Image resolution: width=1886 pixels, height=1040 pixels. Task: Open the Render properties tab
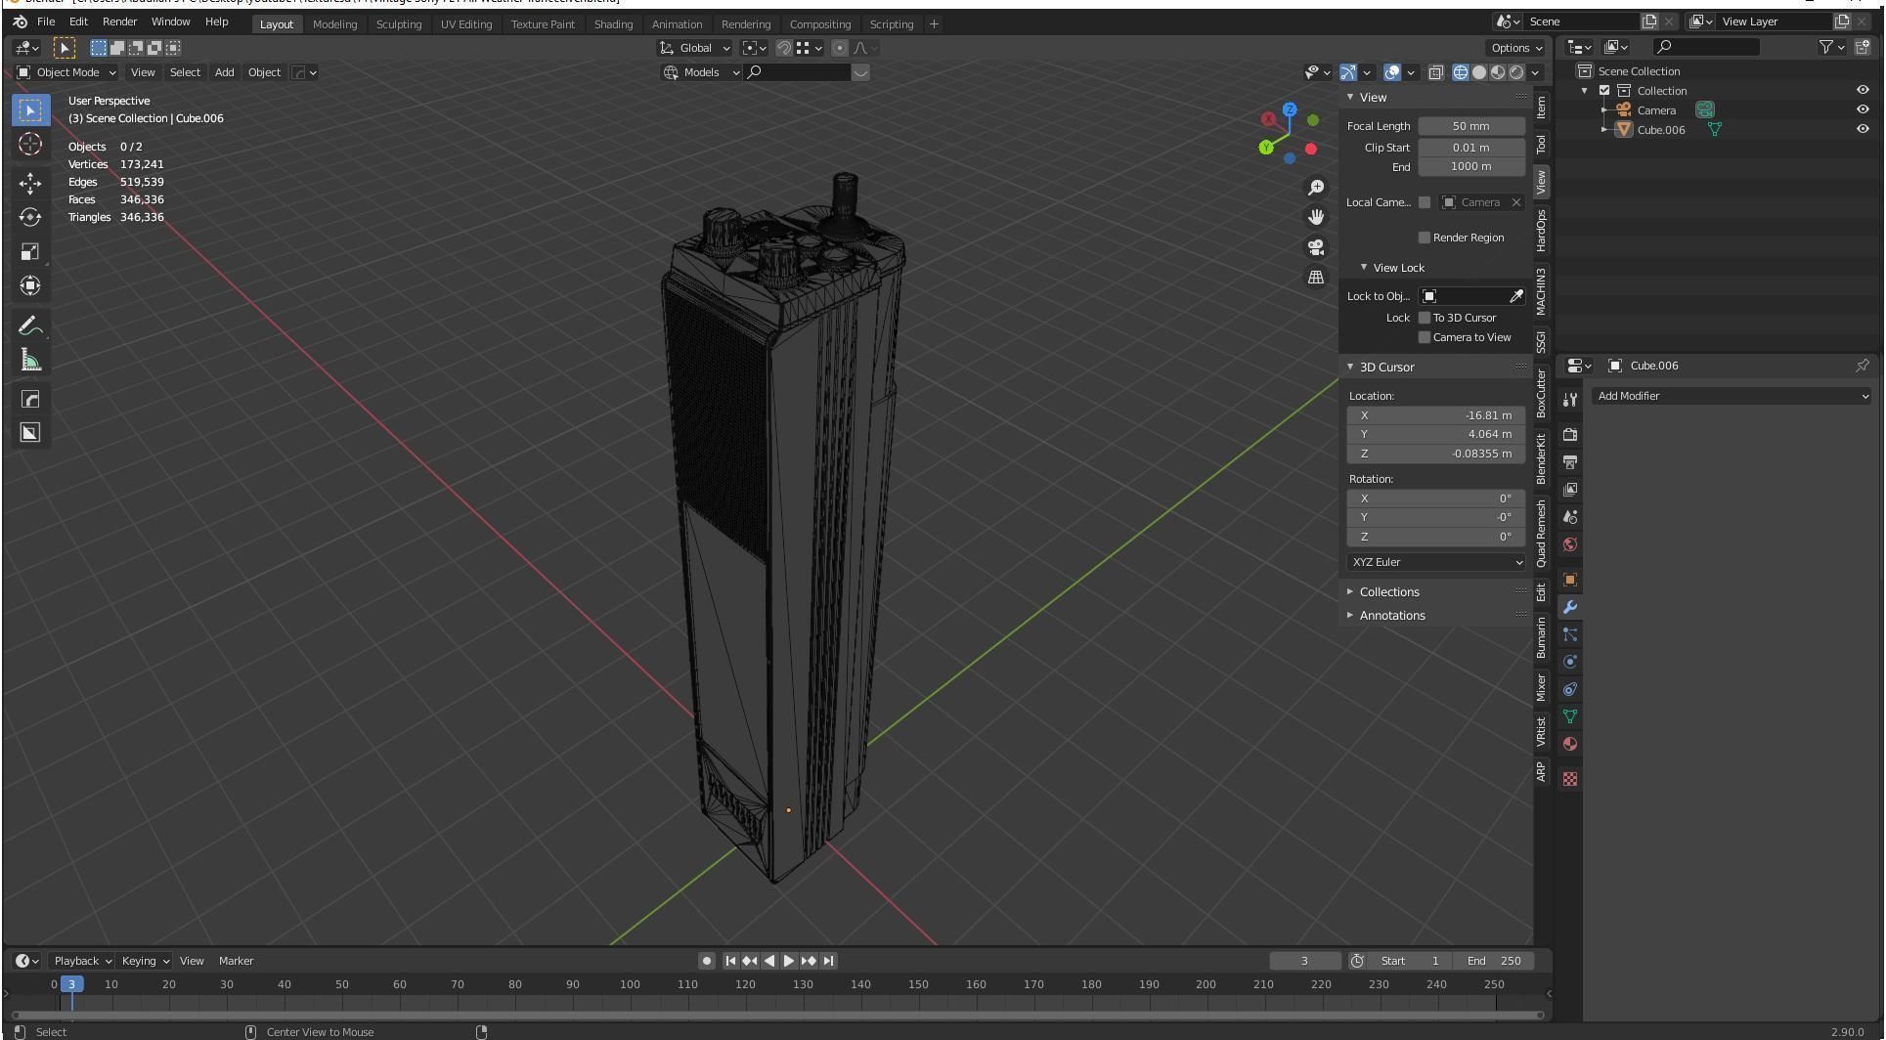click(1570, 435)
